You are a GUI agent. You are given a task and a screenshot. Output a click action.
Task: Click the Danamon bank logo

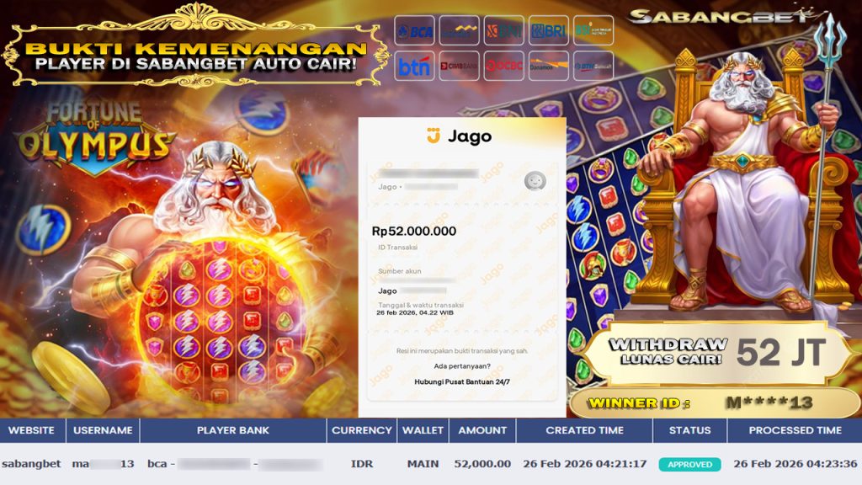click(549, 66)
